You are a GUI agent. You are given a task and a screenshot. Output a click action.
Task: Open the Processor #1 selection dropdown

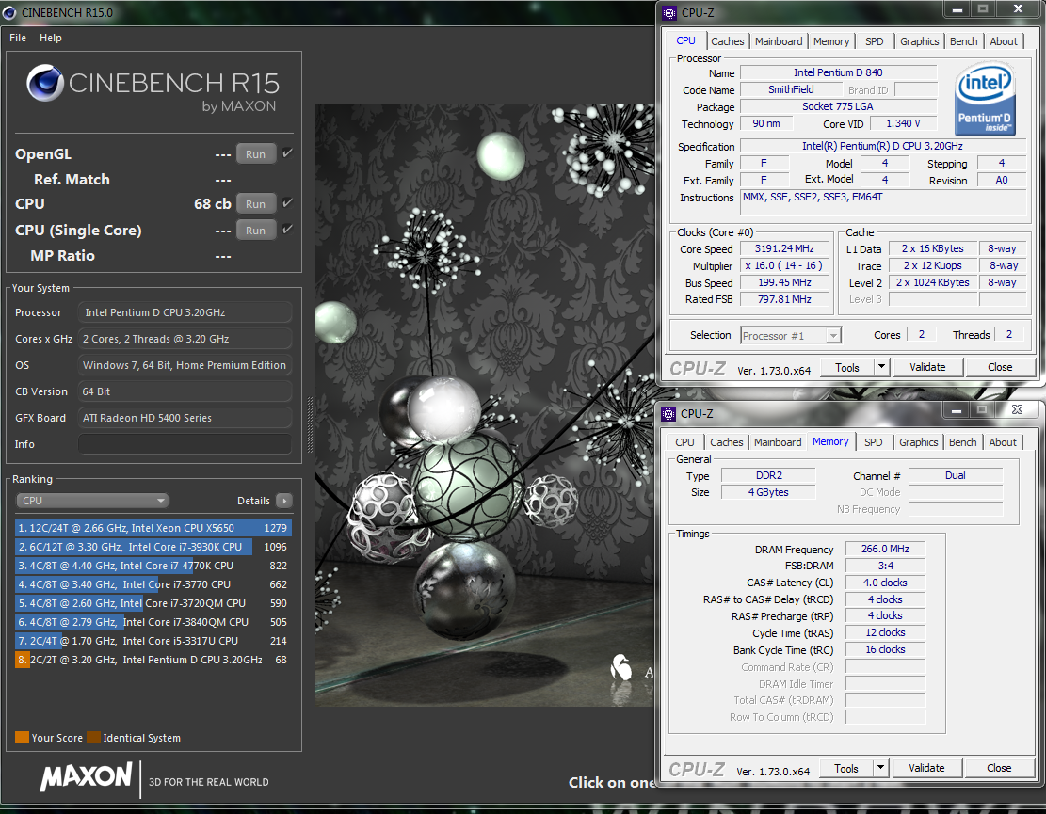pos(791,335)
